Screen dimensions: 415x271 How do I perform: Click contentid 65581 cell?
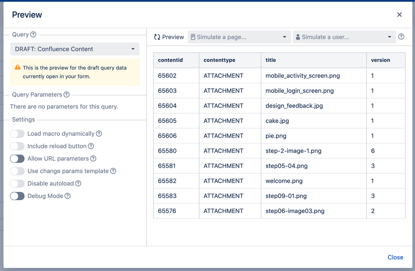176,166
